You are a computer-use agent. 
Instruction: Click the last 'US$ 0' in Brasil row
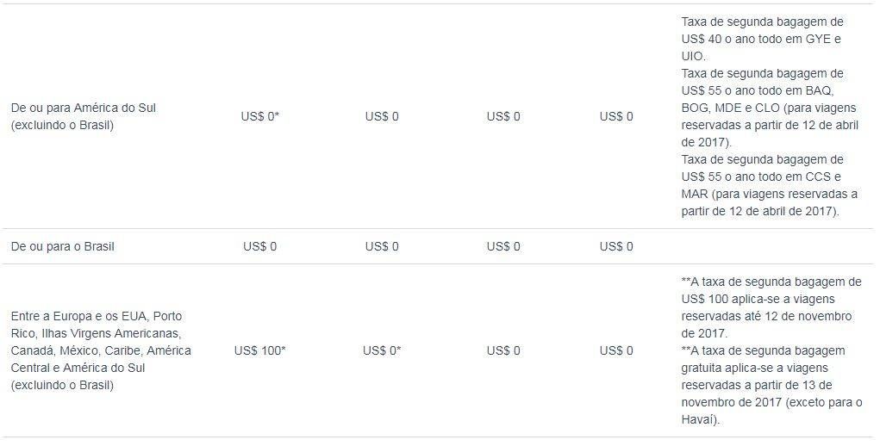pyautogui.click(x=616, y=246)
